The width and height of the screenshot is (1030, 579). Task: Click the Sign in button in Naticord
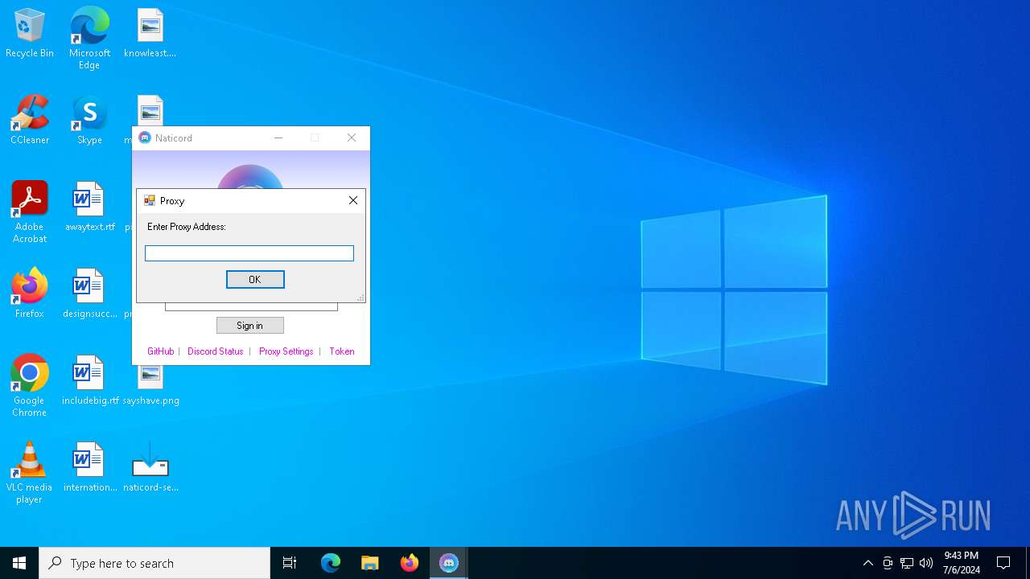pos(250,326)
